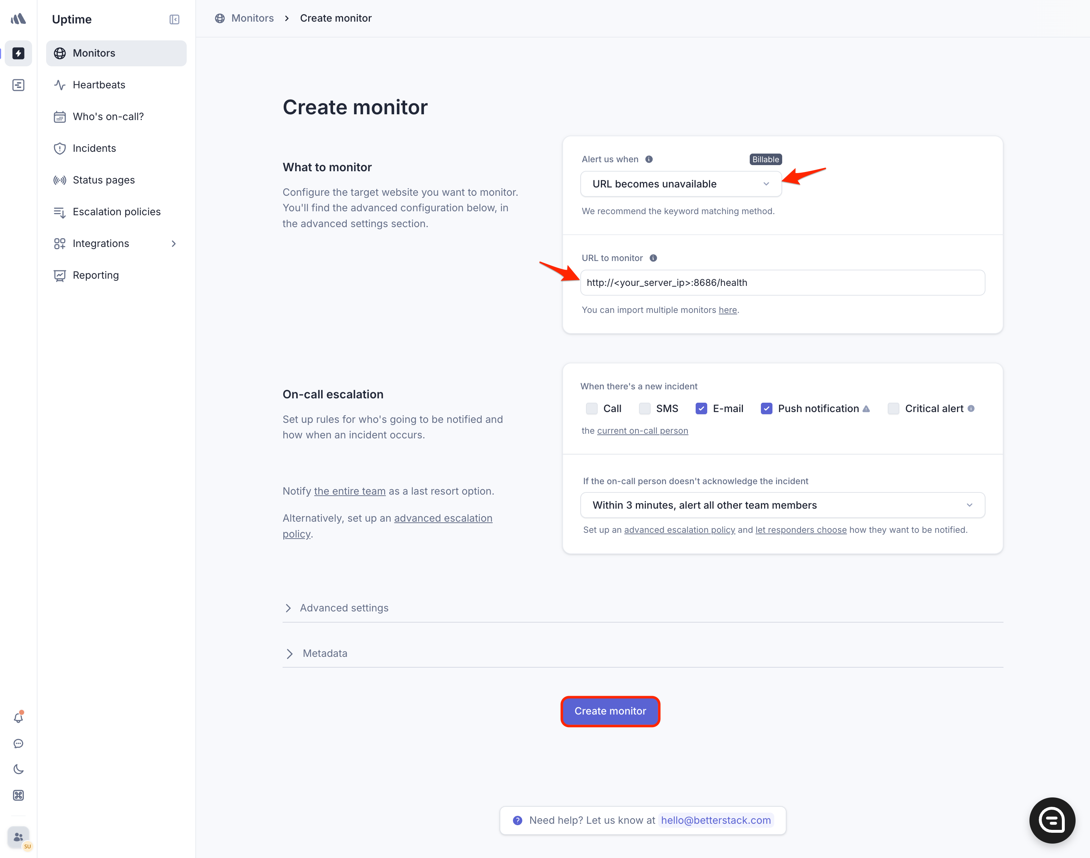This screenshot has width=1090, height=858.
Task: Open the 'URL becomes unavailable' dropdown
Action: [681, 184]
